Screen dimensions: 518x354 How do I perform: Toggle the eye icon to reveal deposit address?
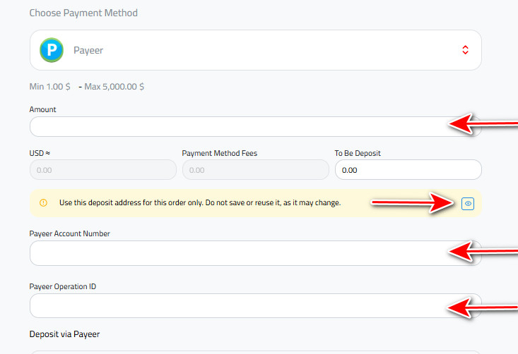(x=468, y=204)
